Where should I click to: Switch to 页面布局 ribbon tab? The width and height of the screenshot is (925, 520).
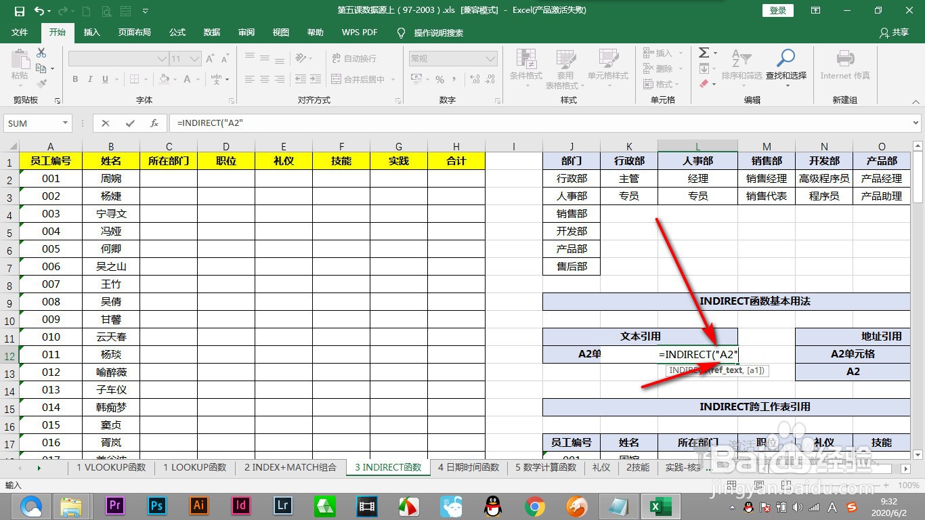click(x=134, y=32)
